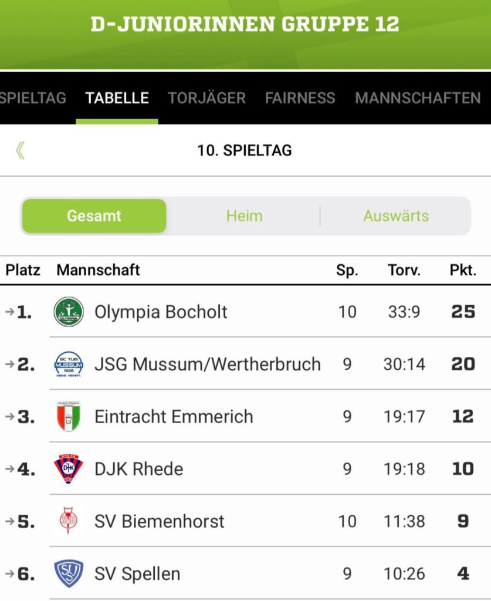Go back using the double chevron arrow

pyautogui.click(x=21, y=150)
